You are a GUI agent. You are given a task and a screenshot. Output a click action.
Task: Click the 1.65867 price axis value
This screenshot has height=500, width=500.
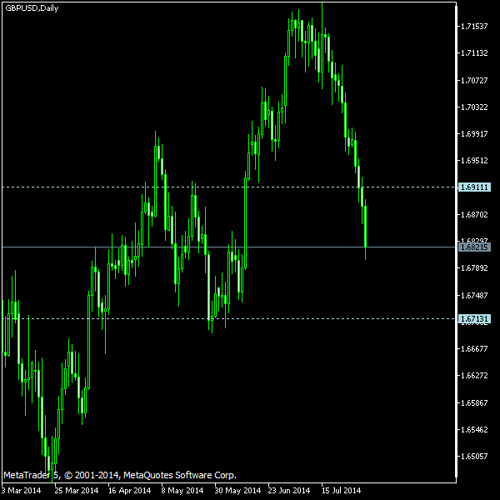coord(474,403)
